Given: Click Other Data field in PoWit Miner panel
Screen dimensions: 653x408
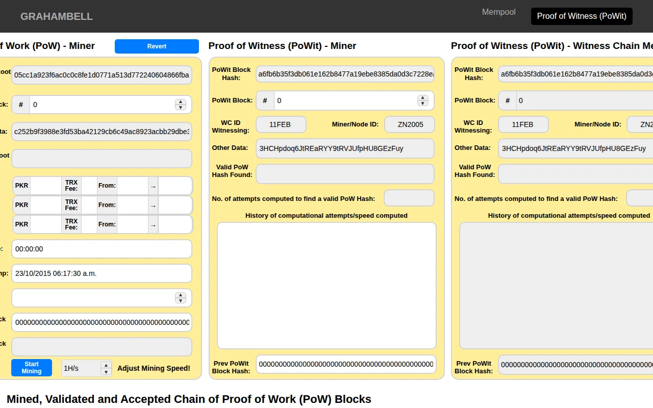Looking at the screenshot, I should 345,148.
